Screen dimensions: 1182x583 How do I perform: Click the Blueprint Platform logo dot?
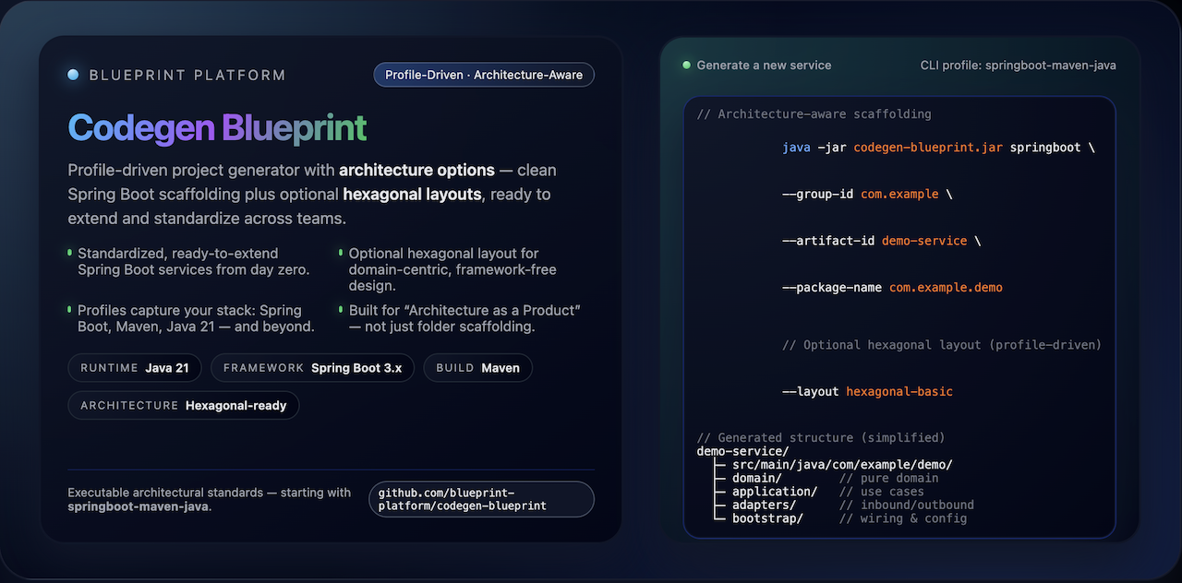(x=73, y=74)
